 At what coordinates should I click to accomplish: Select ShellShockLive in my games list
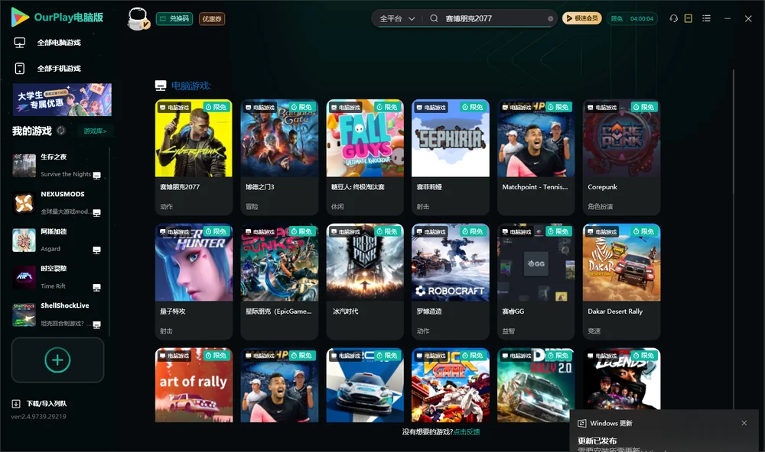(x=57, y=315)
